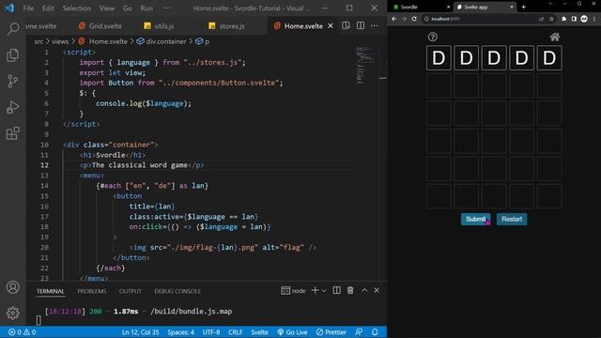Viewport: 601px width, 338px height.
Task: Open the Go menu
Action: pos(128,8)
